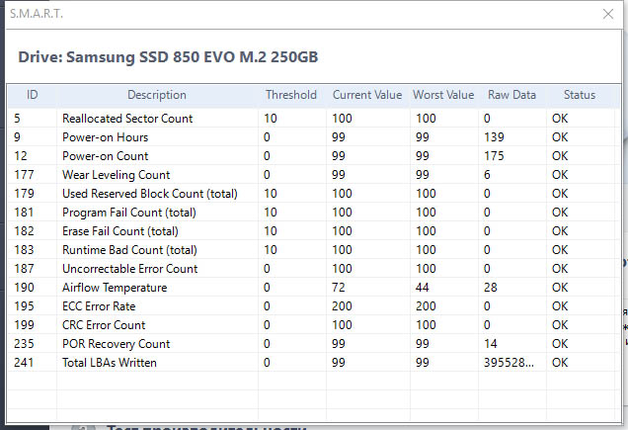The height and width of the screenshot is (430, 628).
Task: Select the CRC Error Count row
Action: pos(312,325)
